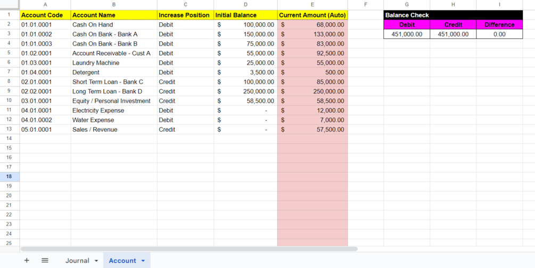
Task: Click the 'Electricity Expense' cell
Action: (114, 110)
